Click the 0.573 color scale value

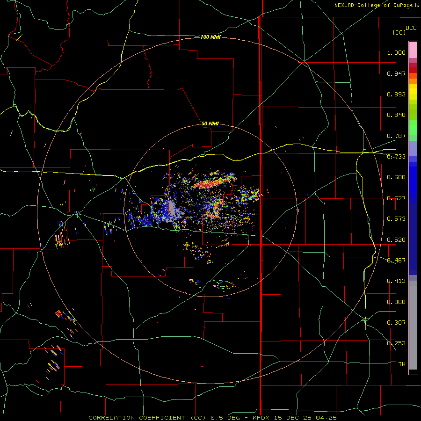point(396,219)
